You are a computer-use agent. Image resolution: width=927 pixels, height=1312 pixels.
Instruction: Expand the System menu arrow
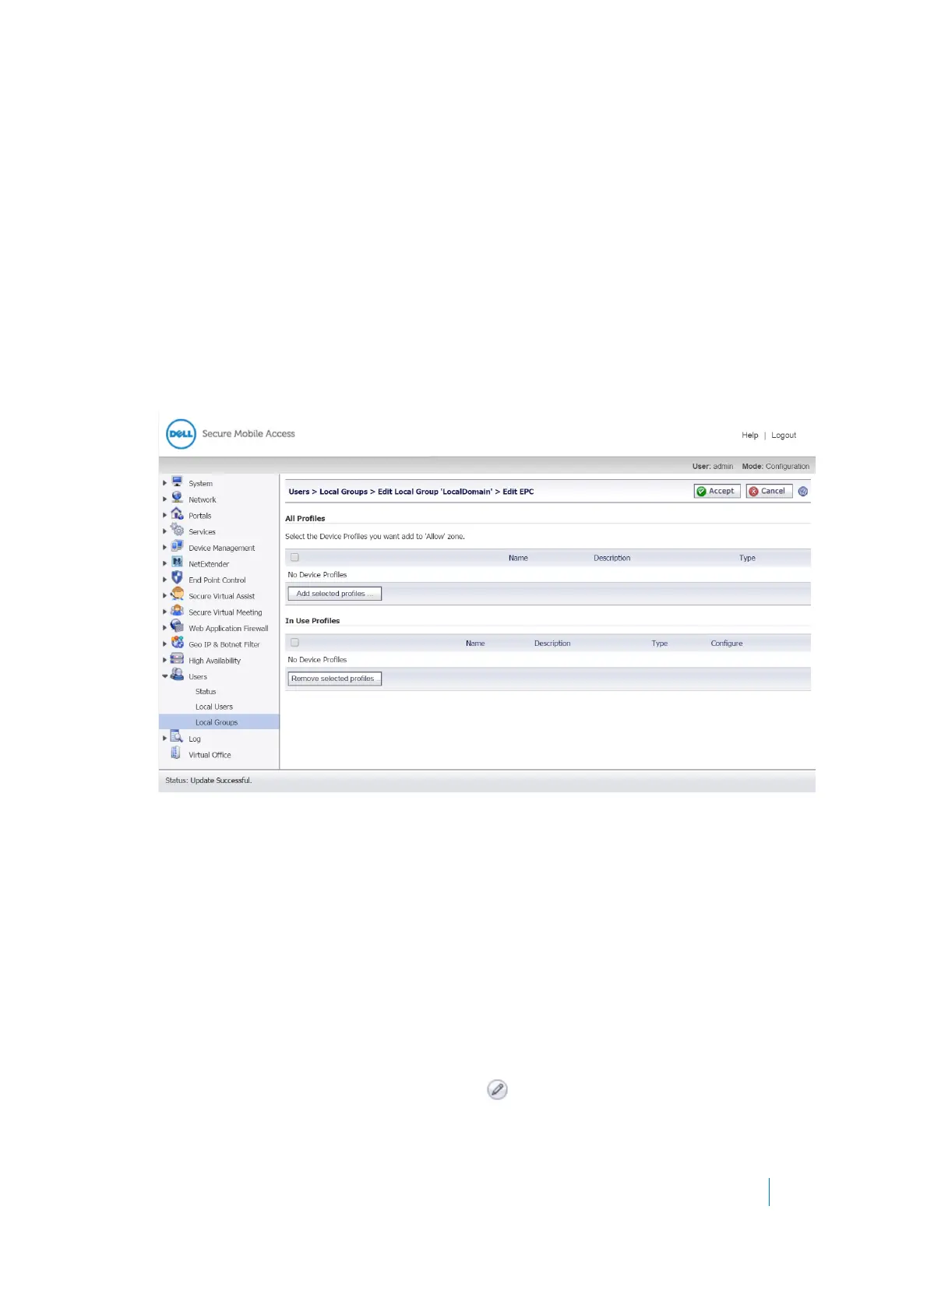164,483
